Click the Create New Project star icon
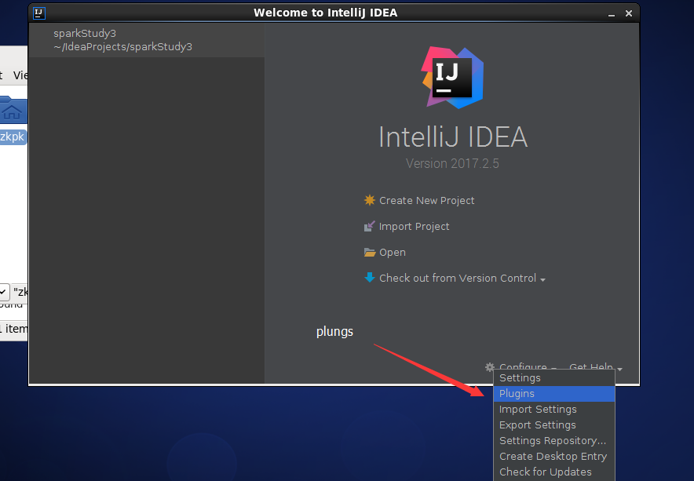This screenshot has width=694, height=481. click(369, 200)
